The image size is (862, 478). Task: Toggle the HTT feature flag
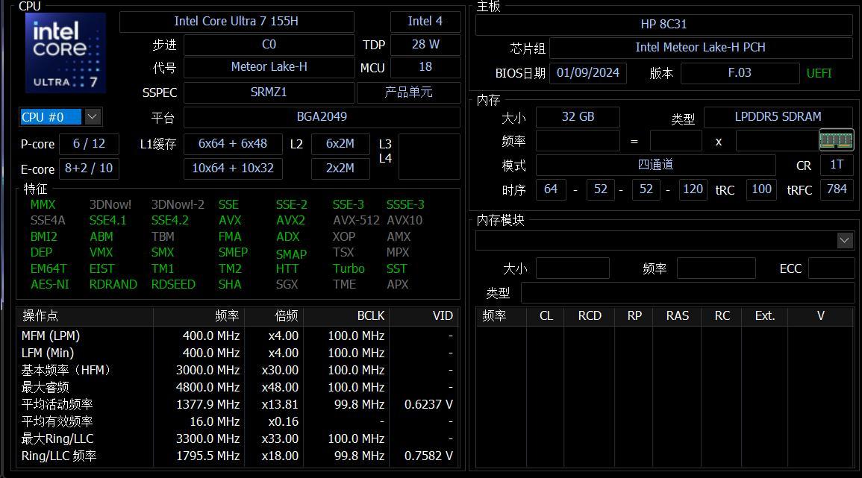pos(287,268)
